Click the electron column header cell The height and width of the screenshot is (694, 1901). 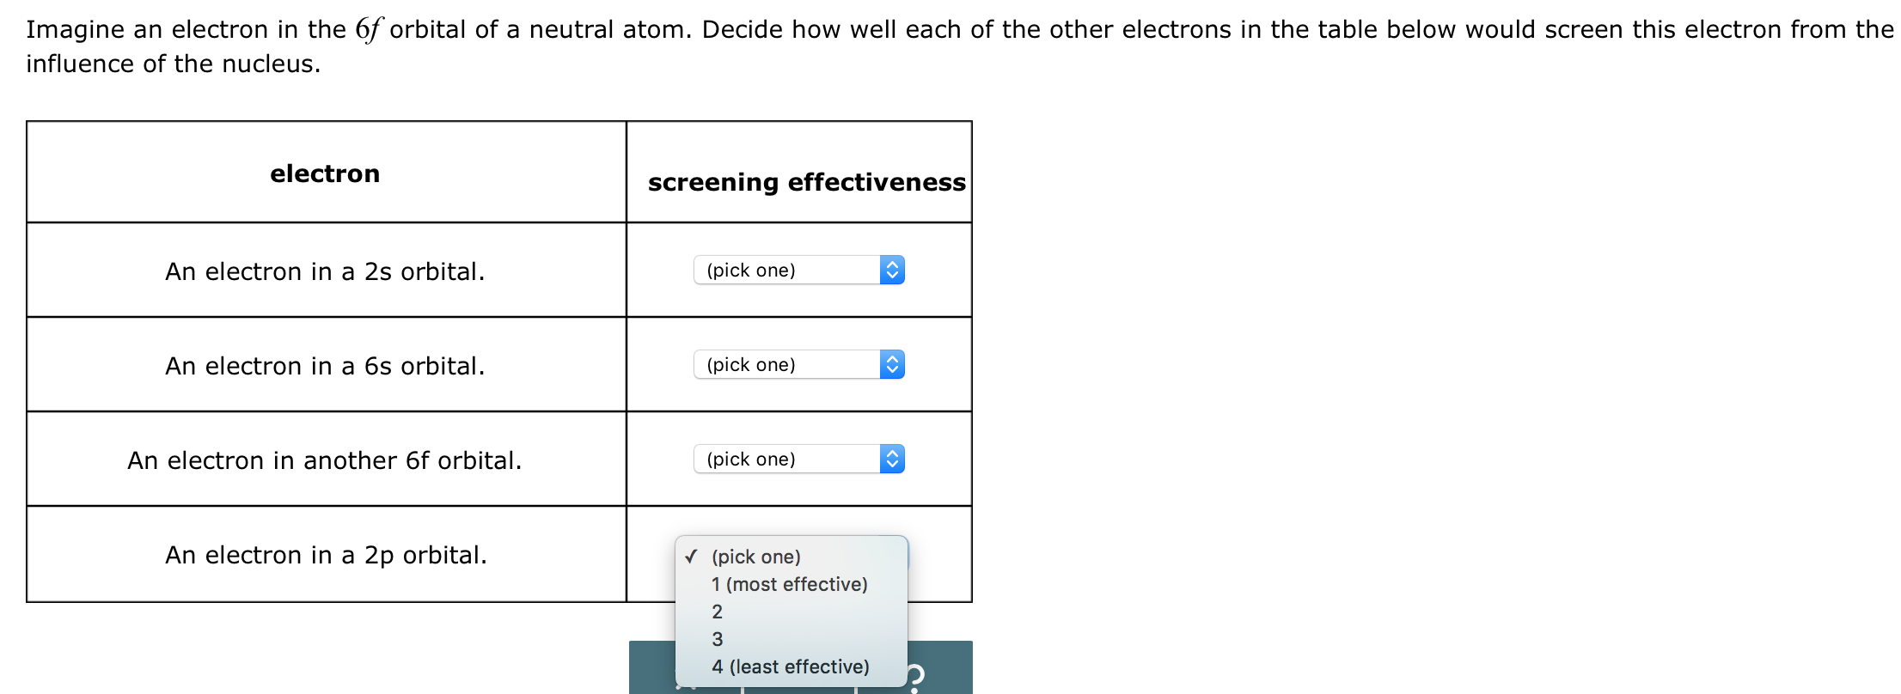(326, 173)
